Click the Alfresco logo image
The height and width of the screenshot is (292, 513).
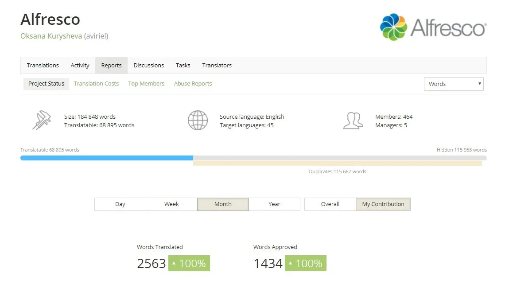(x=433, y=27)
